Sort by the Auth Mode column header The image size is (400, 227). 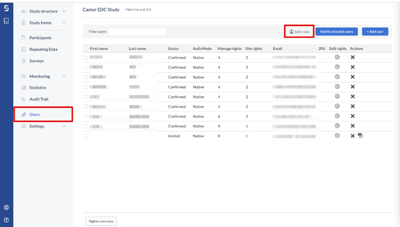(202, 48)
